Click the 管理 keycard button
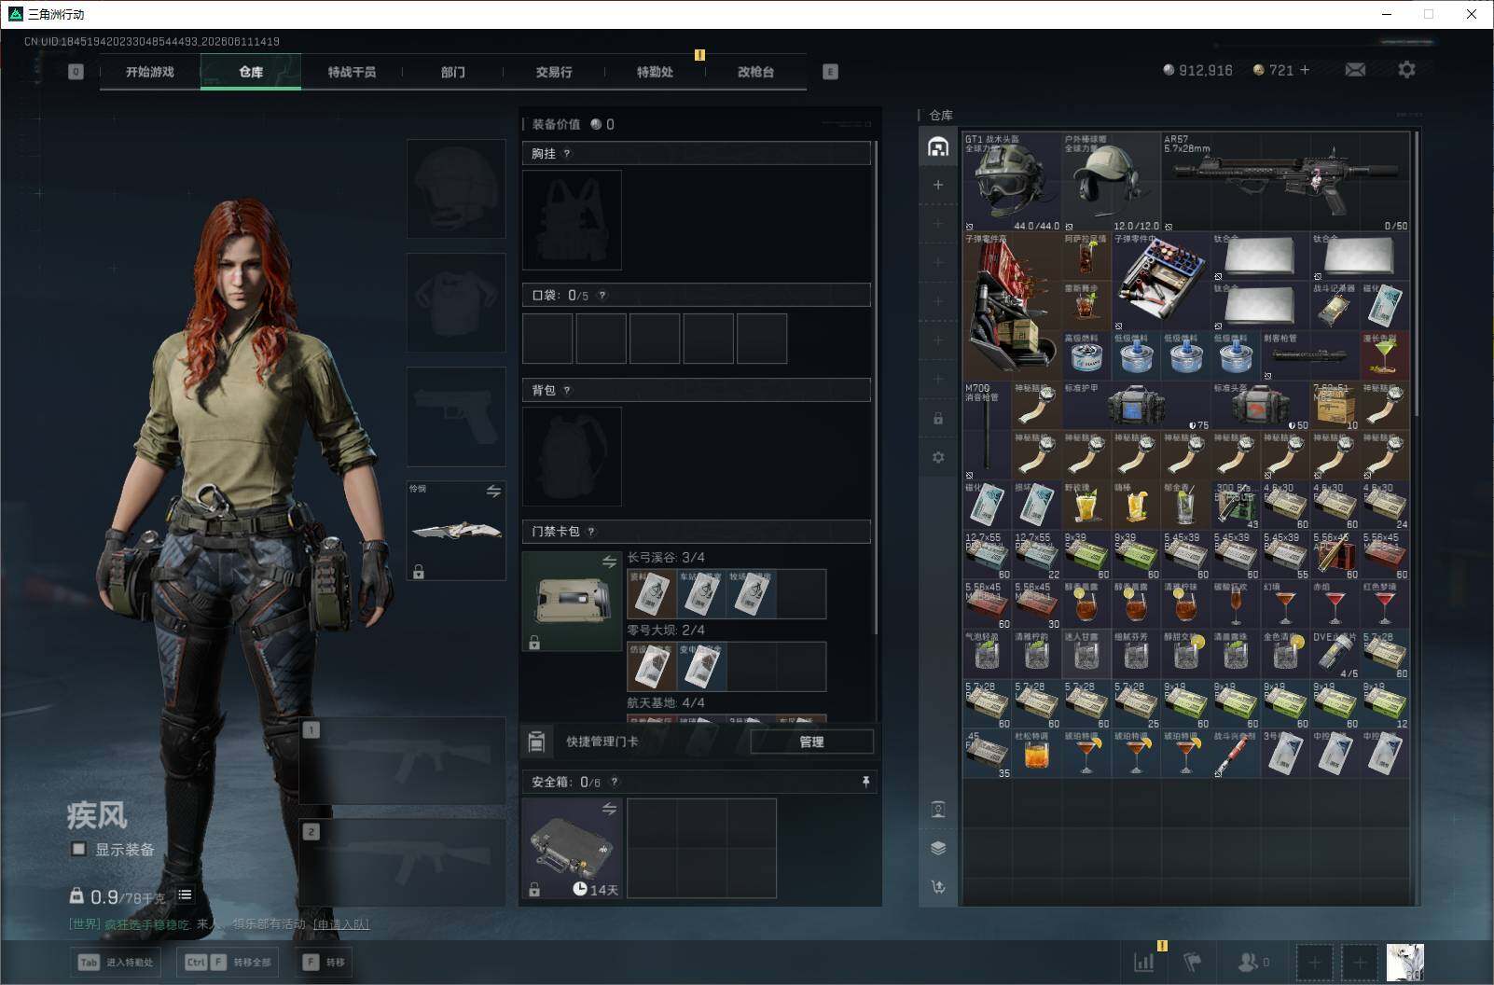The width and height of the screenshot is (1494, 985). pos(811,742)
